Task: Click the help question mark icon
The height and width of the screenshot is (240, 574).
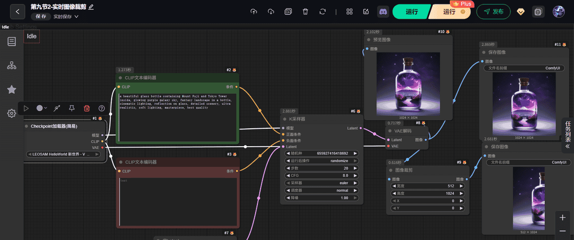Action: pos(102,108)
